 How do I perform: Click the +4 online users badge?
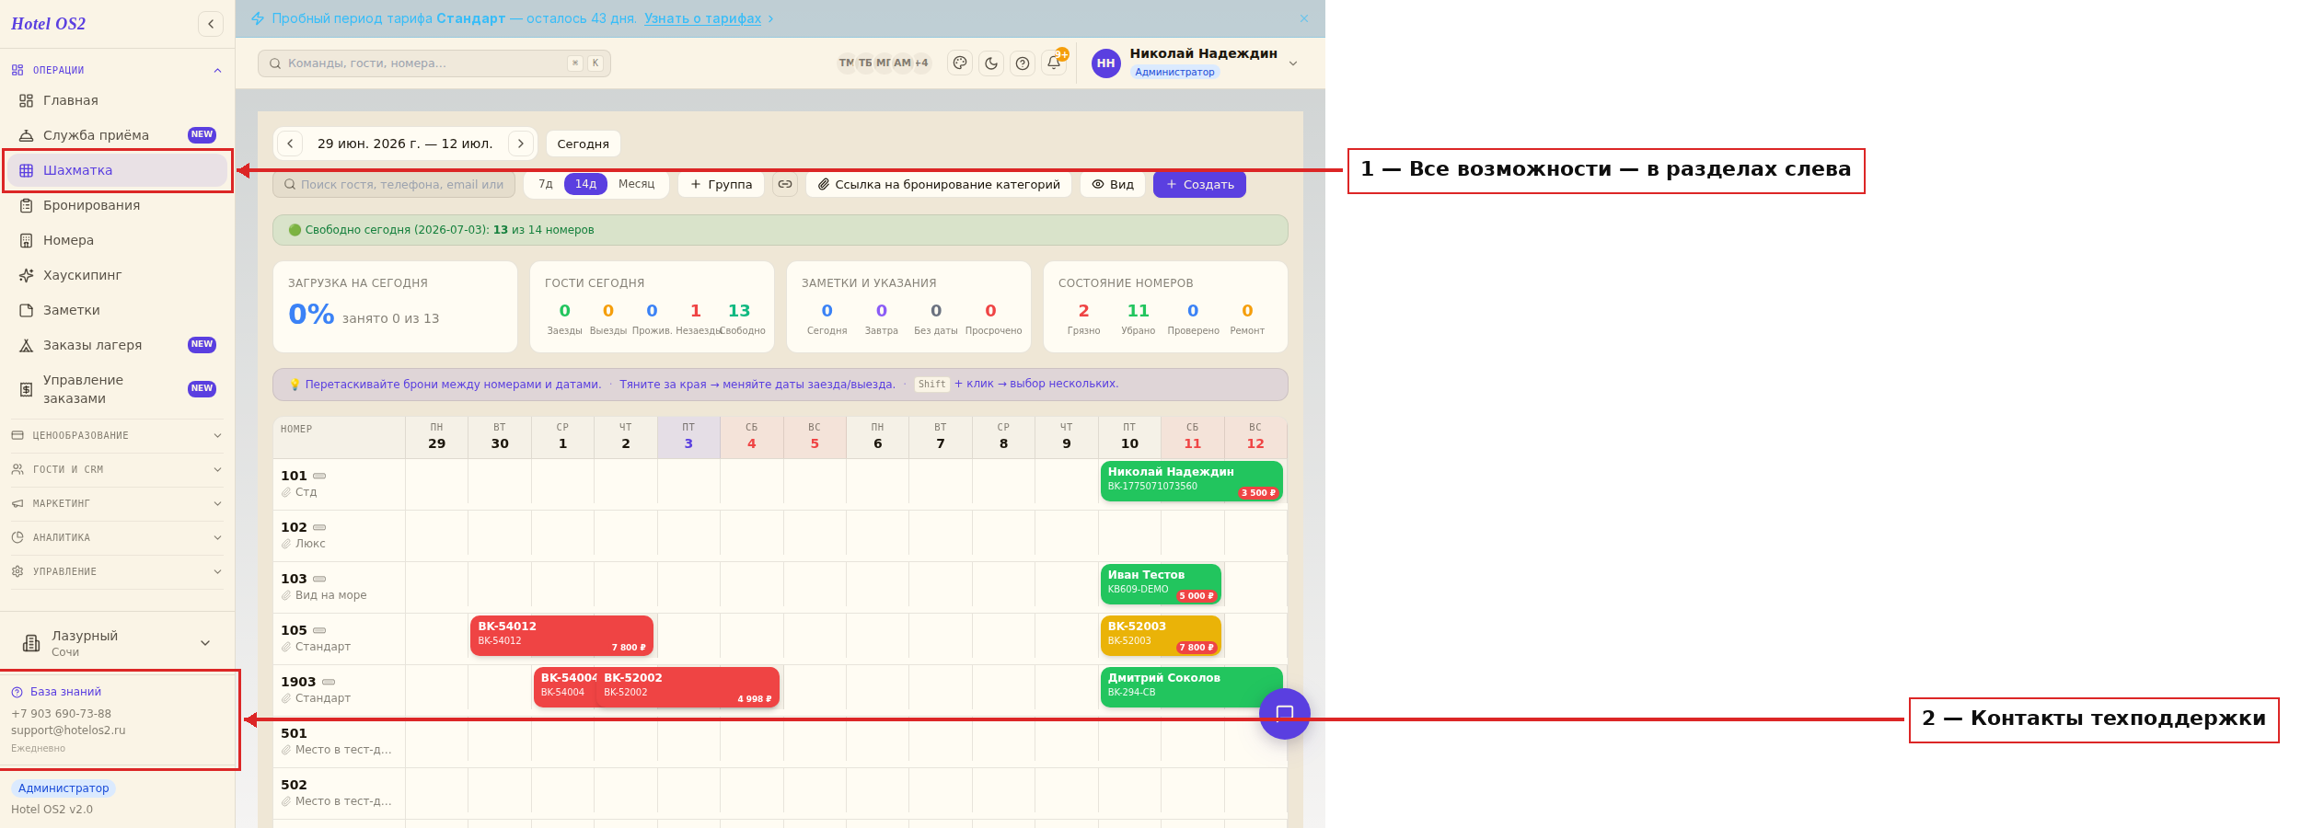click(x=921, y=63)
